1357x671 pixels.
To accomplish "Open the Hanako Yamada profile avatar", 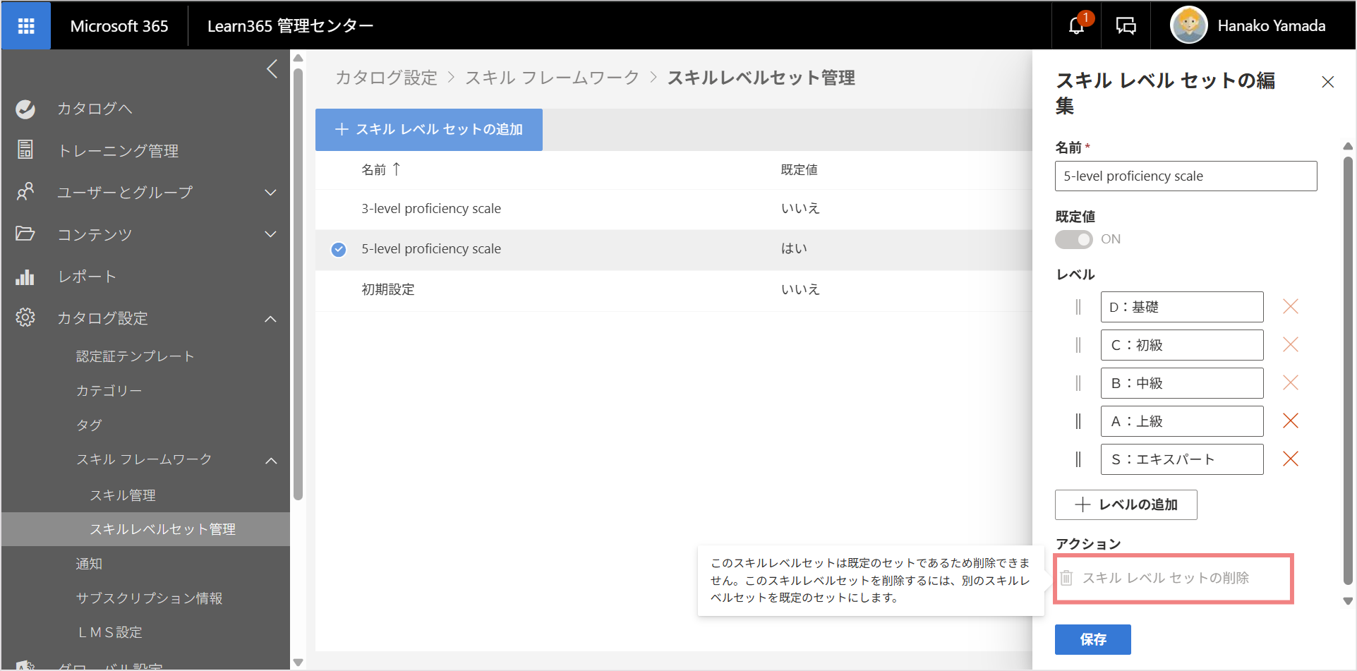I will tap(1188, 25).
